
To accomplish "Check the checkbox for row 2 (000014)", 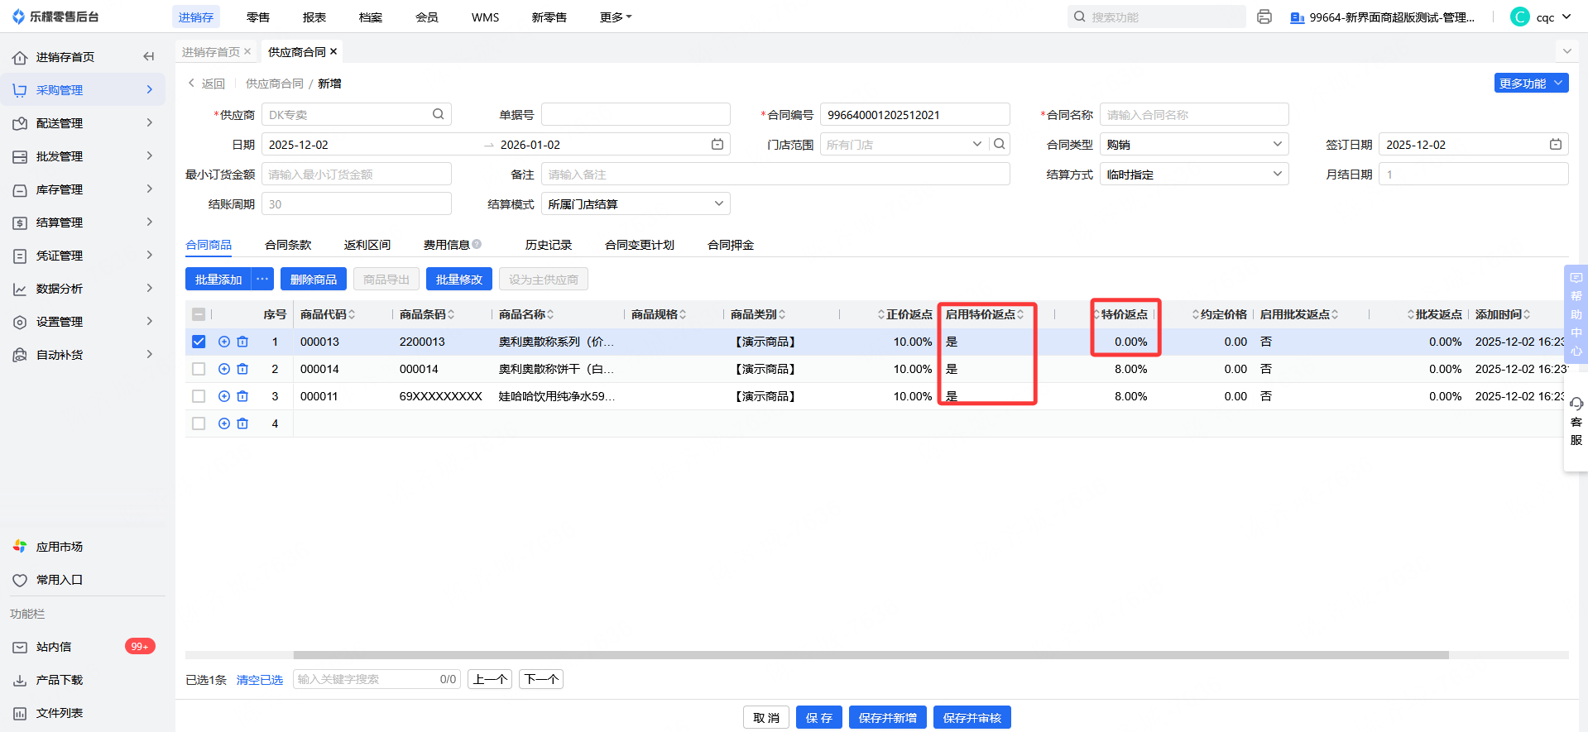I will coord(199,369).
